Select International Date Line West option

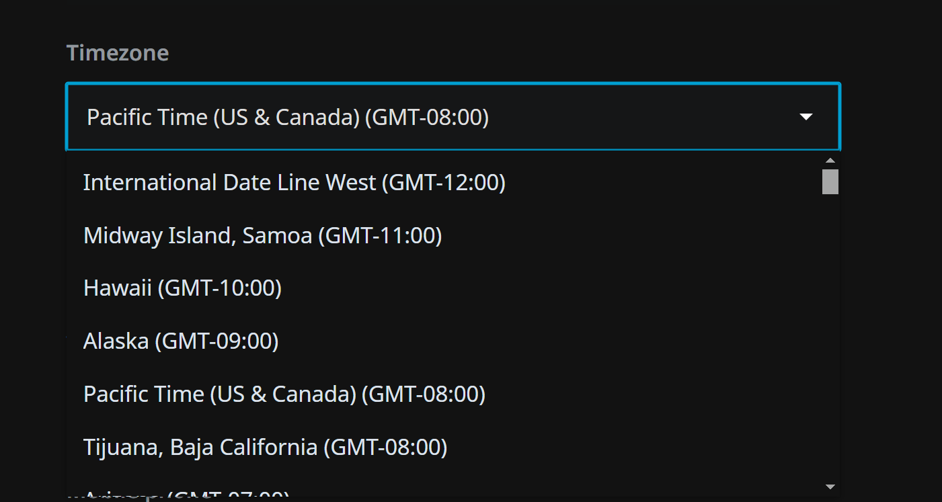click(294, 183)
